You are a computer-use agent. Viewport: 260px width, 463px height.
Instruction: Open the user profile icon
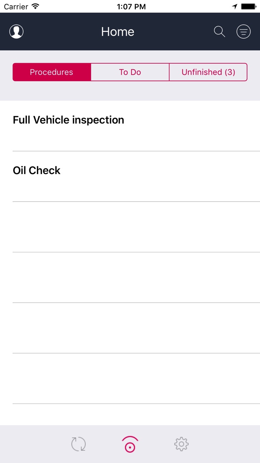16,32
